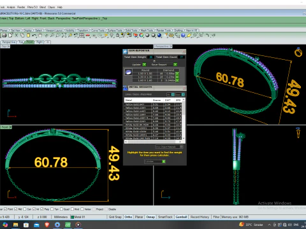The height and width of the screenshot is (229, 306).
Task: Toggle the Tan osnap checkbox
Action: [52, 209]
